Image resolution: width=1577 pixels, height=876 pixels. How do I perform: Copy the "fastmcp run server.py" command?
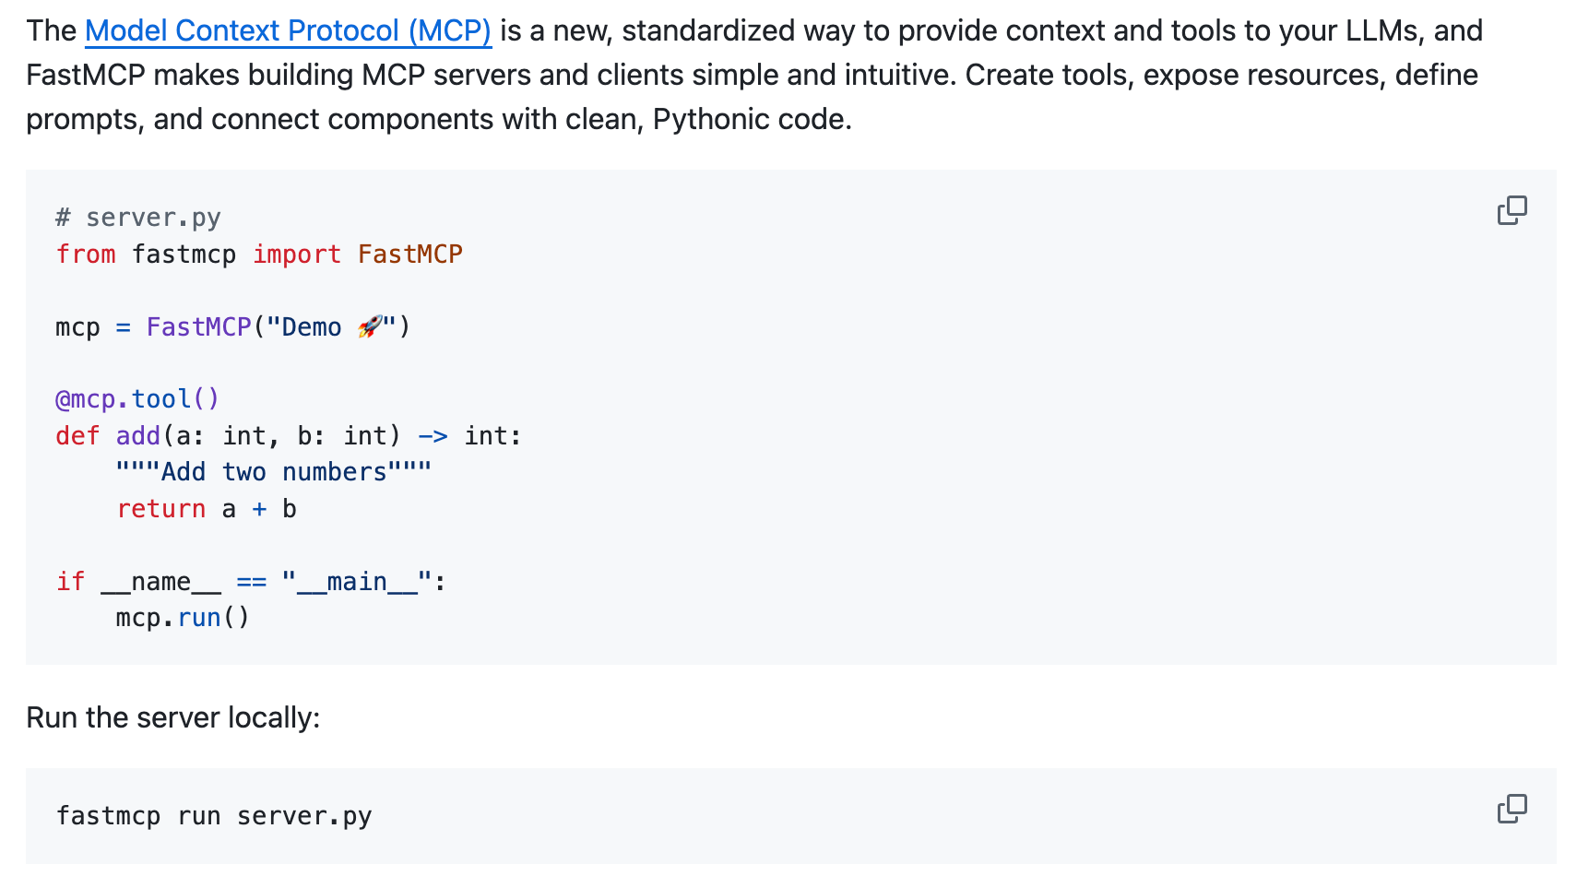pyautogui.click(x=1512, y=809)
